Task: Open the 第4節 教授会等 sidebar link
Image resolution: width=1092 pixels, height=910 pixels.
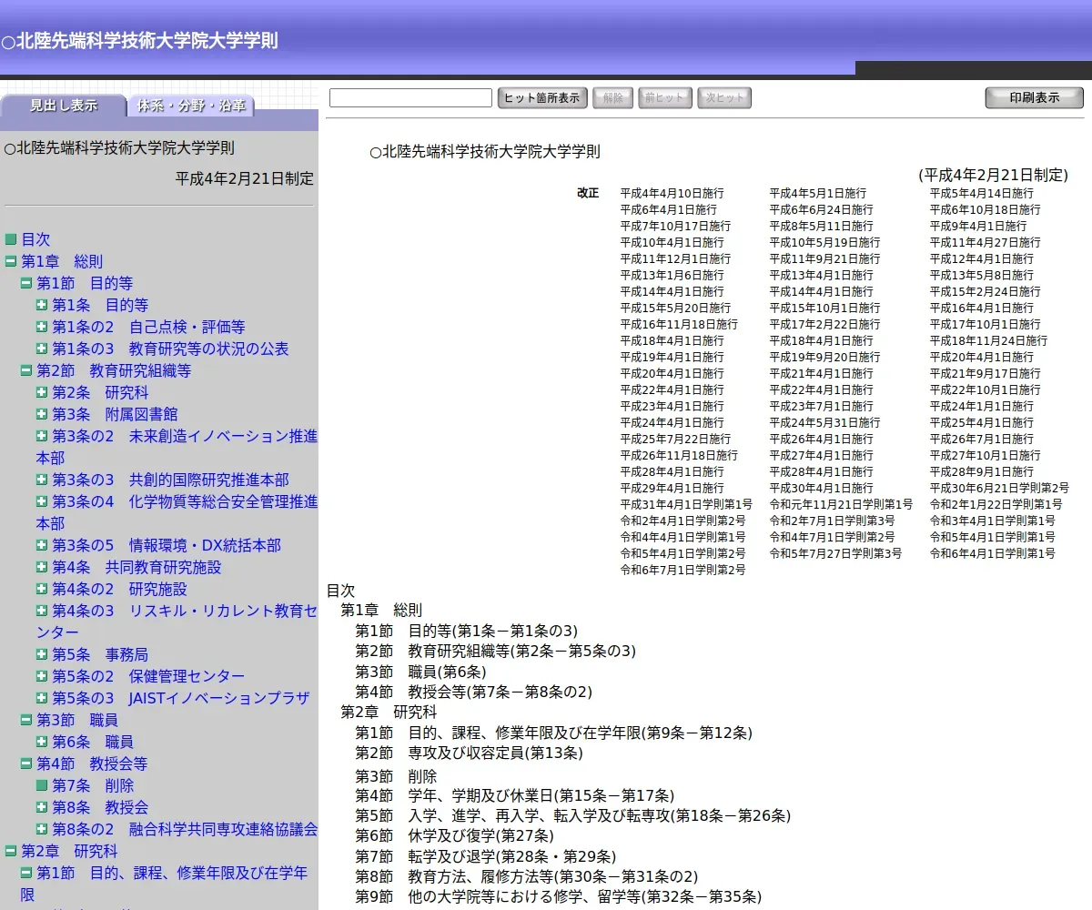Action: click(92, 763)
